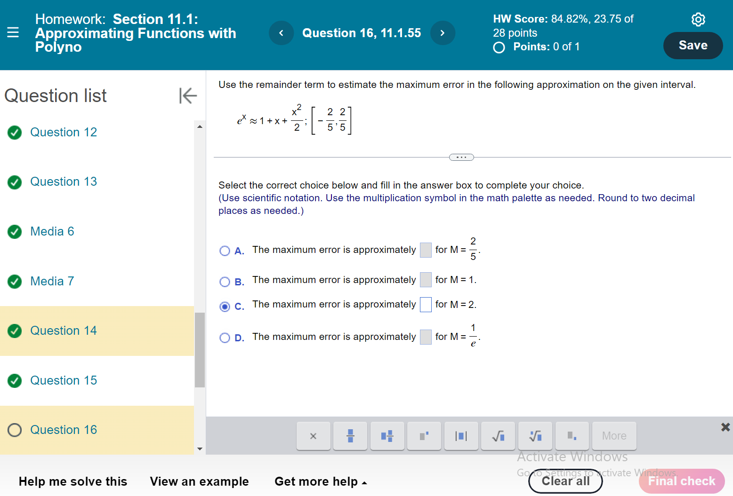733x496 pixels.
Task: Insert a subscript from math palette
Action: coord(572,436)
